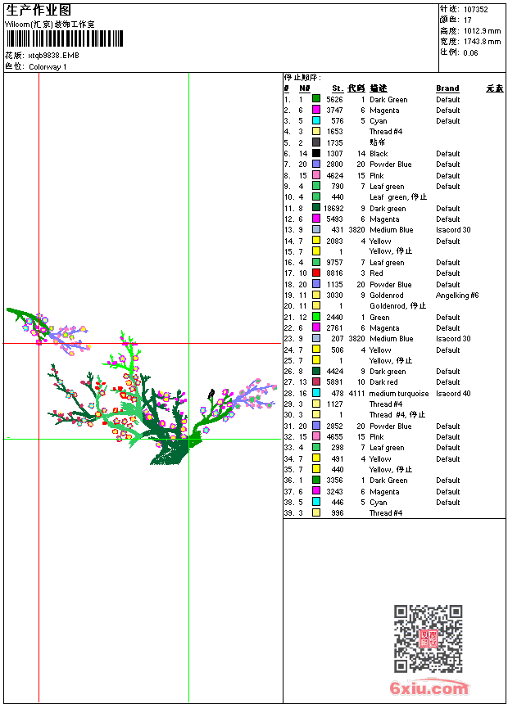The image size is (508, 704).
Task: Select stitch count 996 in row 39
Action: point(337,513)
